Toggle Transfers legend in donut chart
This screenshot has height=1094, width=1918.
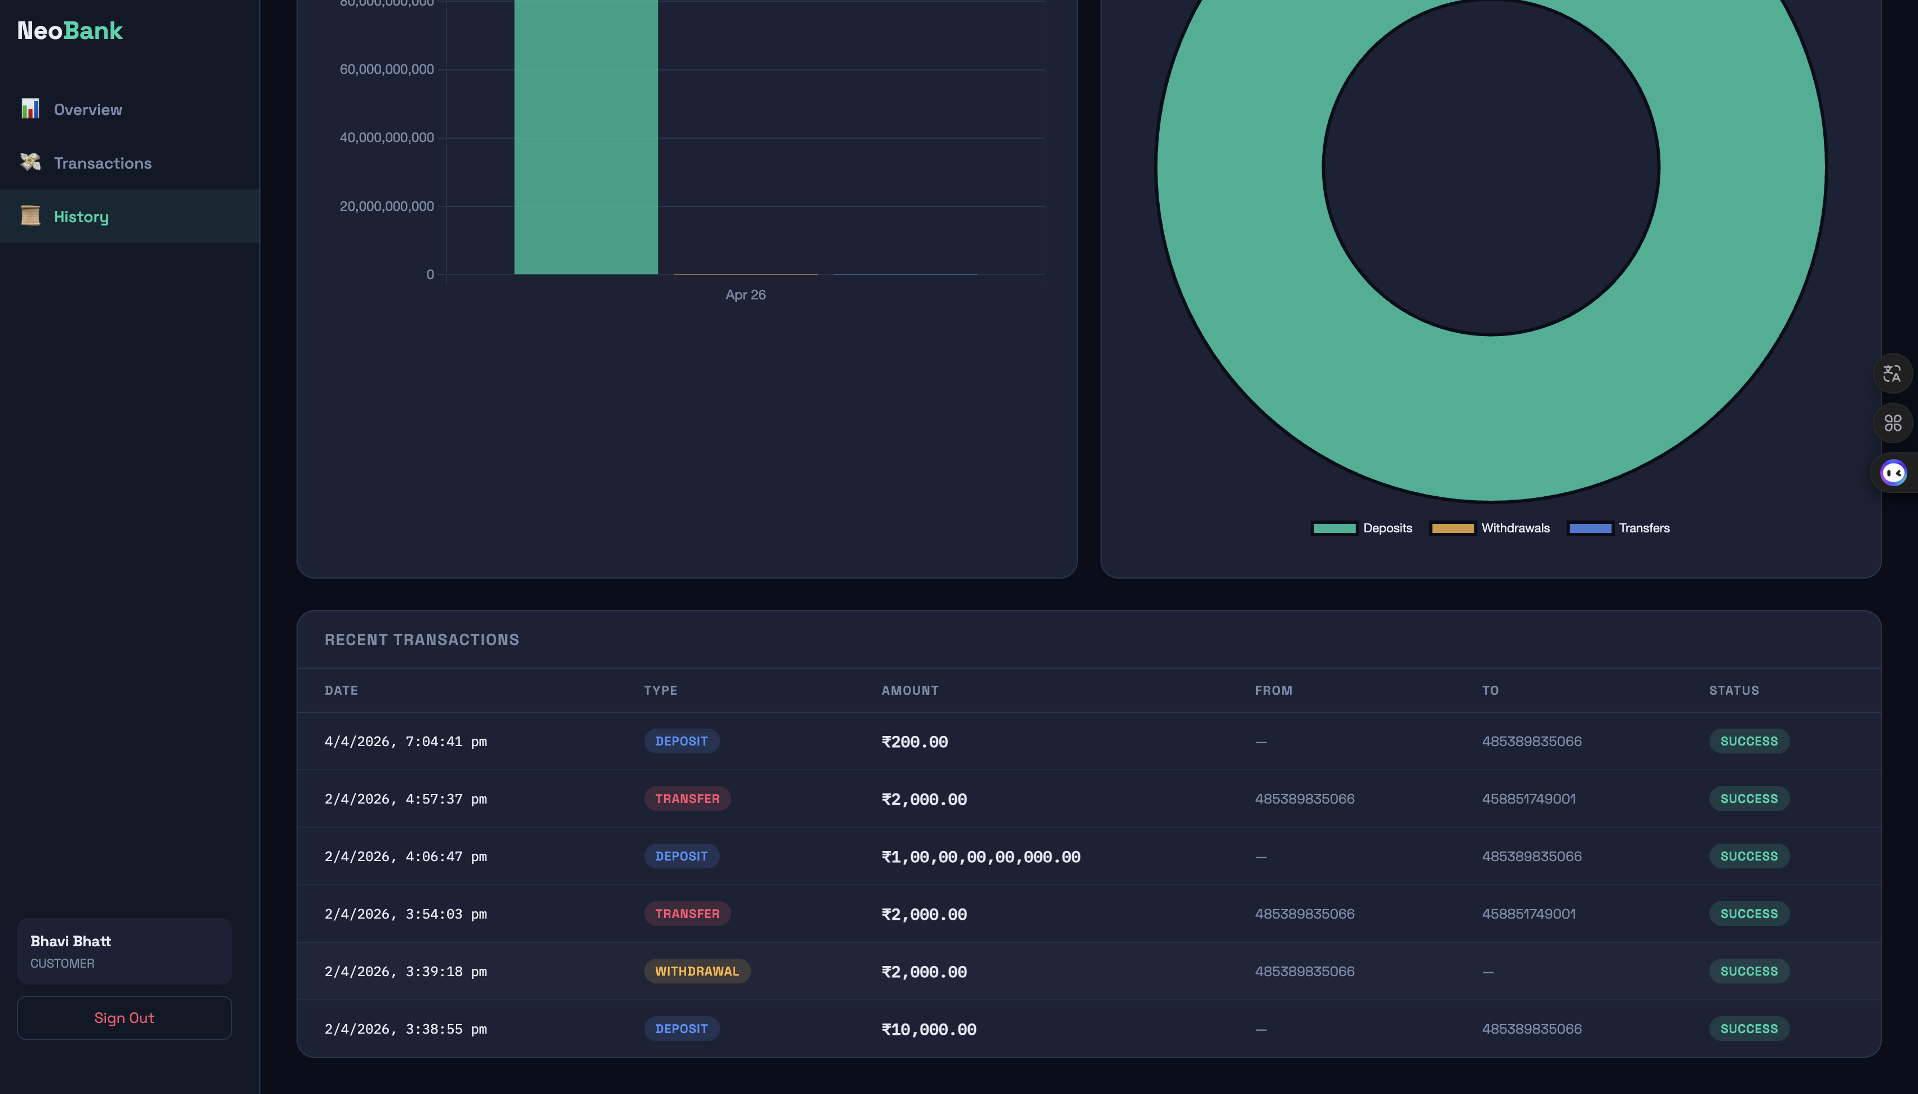point(1619,528)
